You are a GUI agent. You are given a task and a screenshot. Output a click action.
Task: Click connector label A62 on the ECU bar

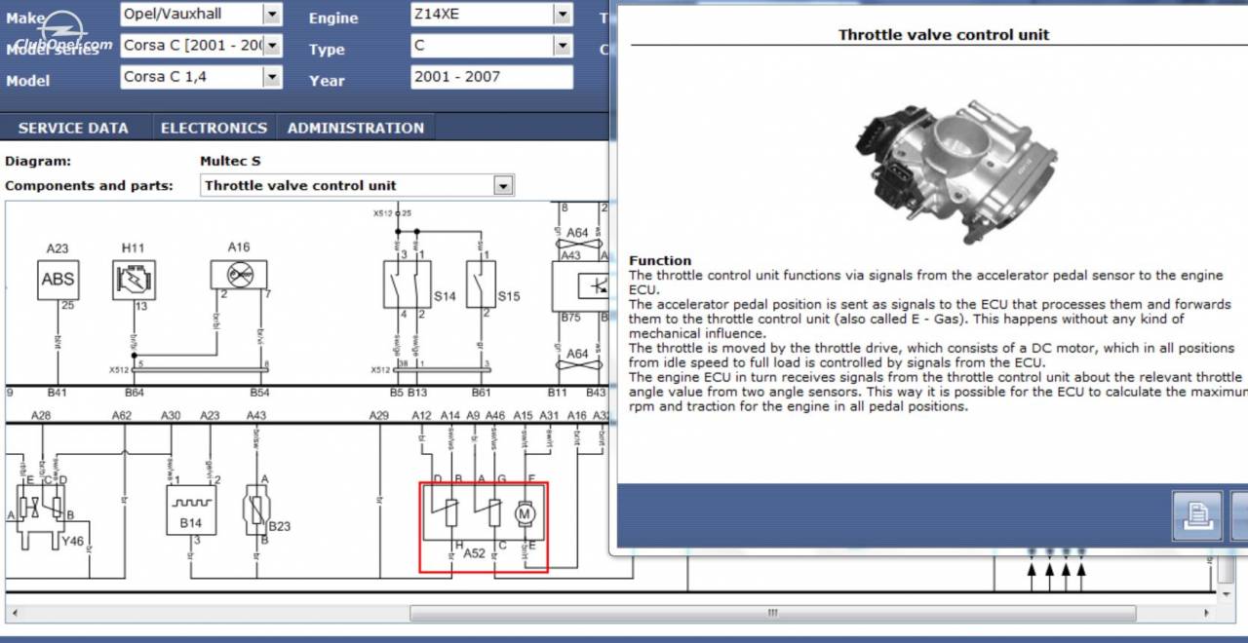click(x=121, y=416)
